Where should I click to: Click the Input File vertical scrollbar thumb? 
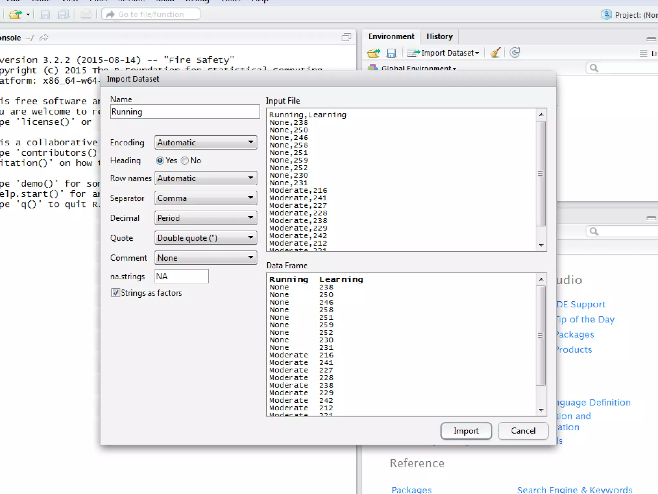(x=541, y=174)
